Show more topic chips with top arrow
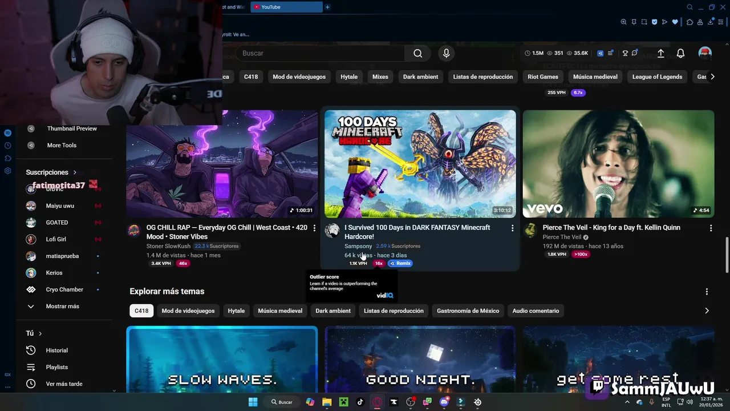730x411 pixels. 712,76
